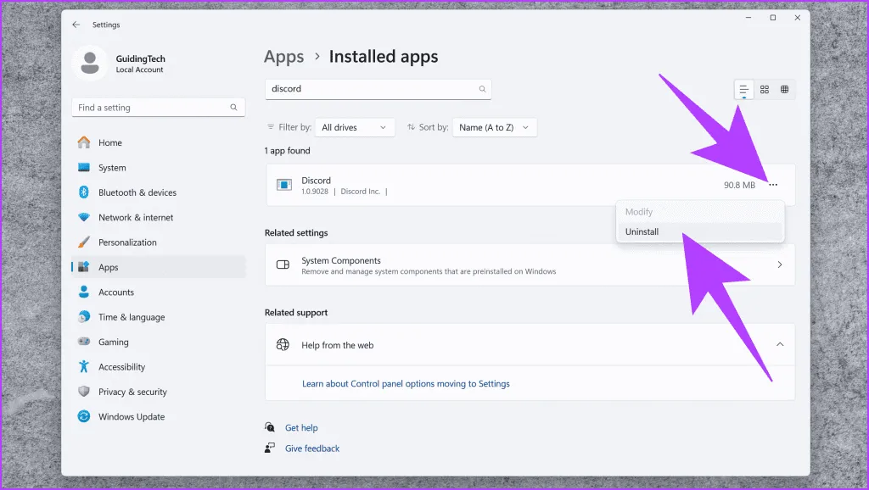Open System Components settings
Image resolution: width=869 pixels, height=490 pixels.
530,265
